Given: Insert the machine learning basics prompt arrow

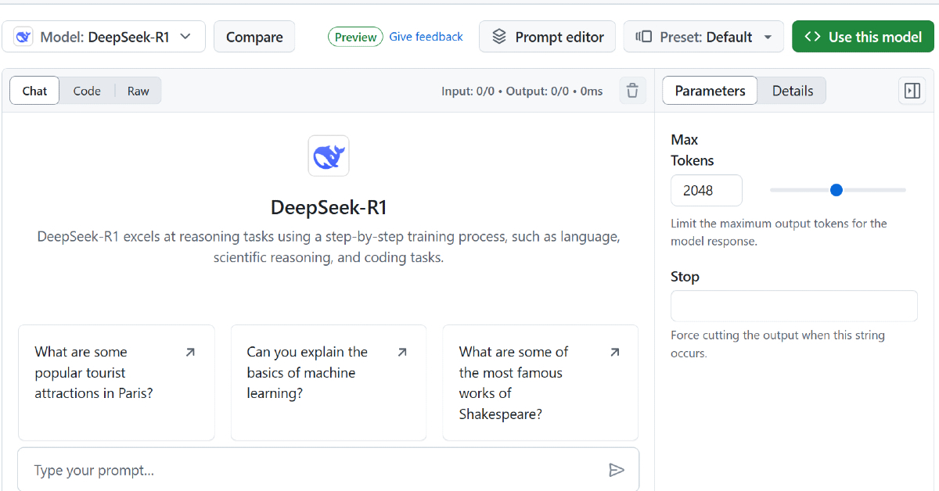Looking at the screenshot, I should tap(401, 352).
